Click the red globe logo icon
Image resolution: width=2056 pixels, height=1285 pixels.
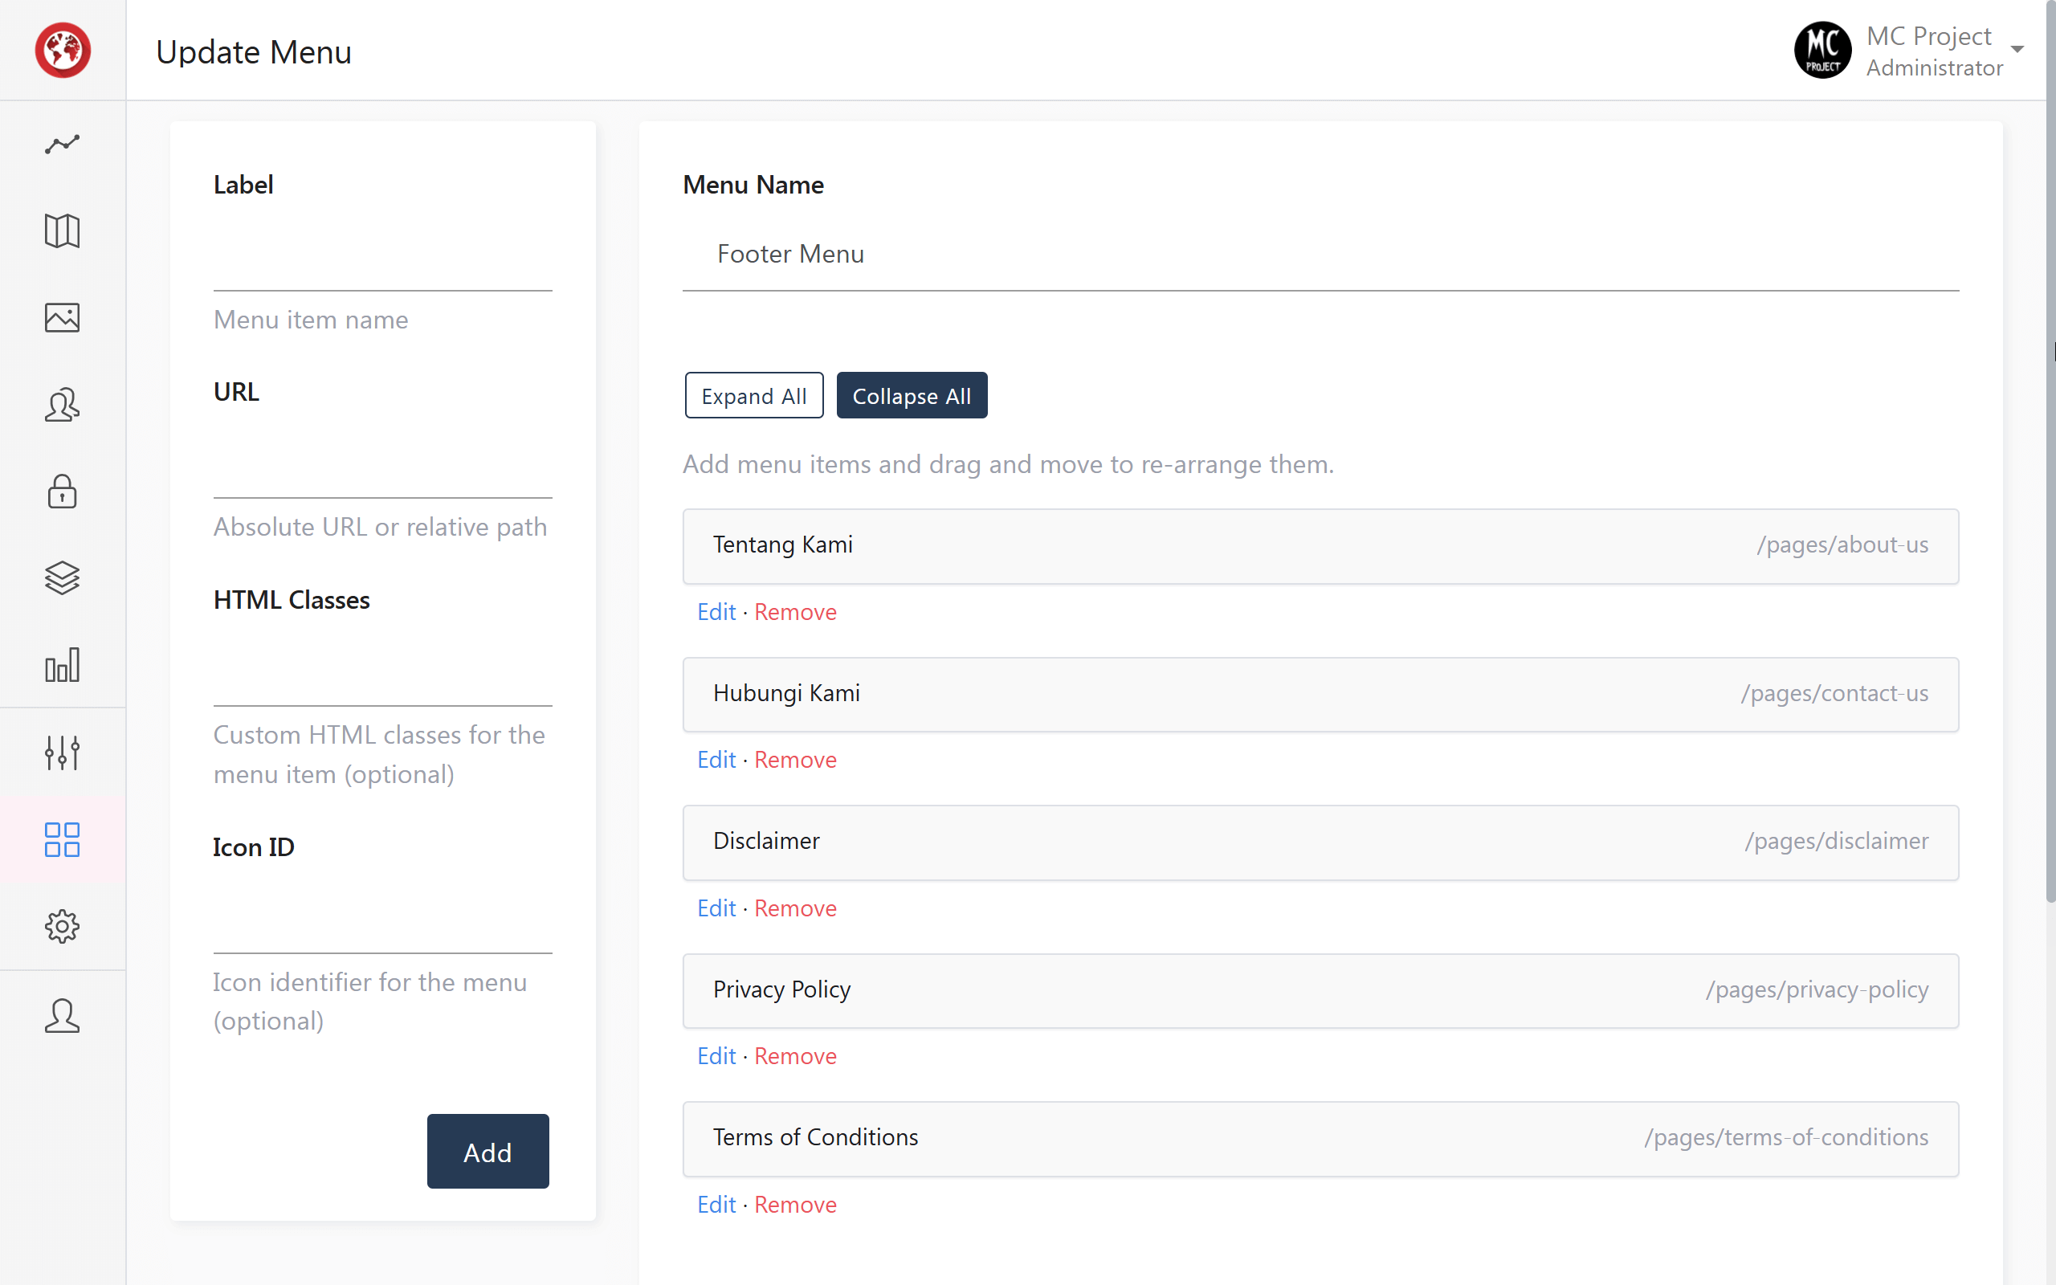[x=63, y=50]
